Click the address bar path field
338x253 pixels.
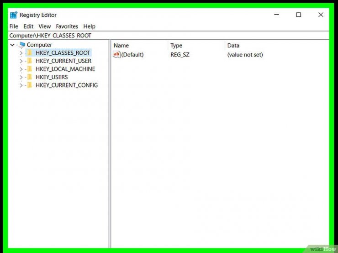169,36
